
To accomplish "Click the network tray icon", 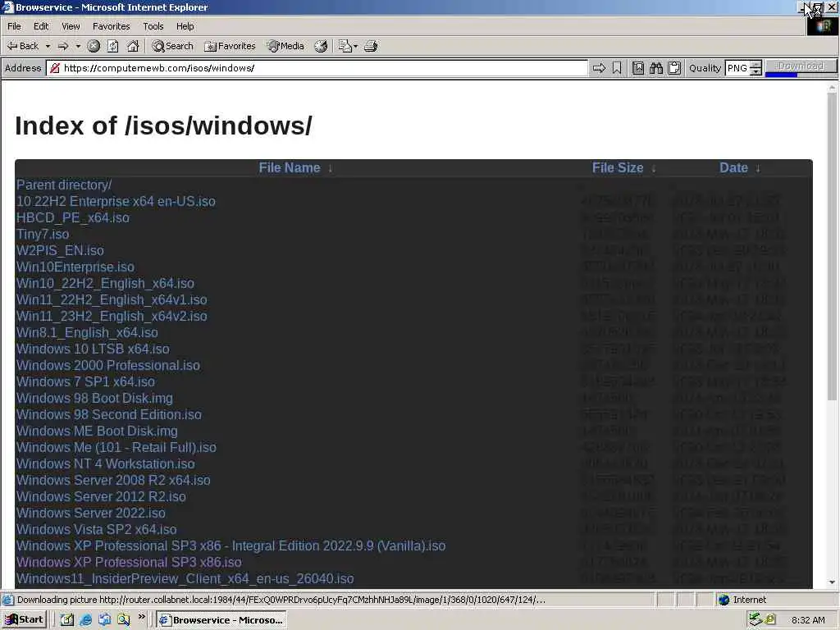I will (756, 619).
